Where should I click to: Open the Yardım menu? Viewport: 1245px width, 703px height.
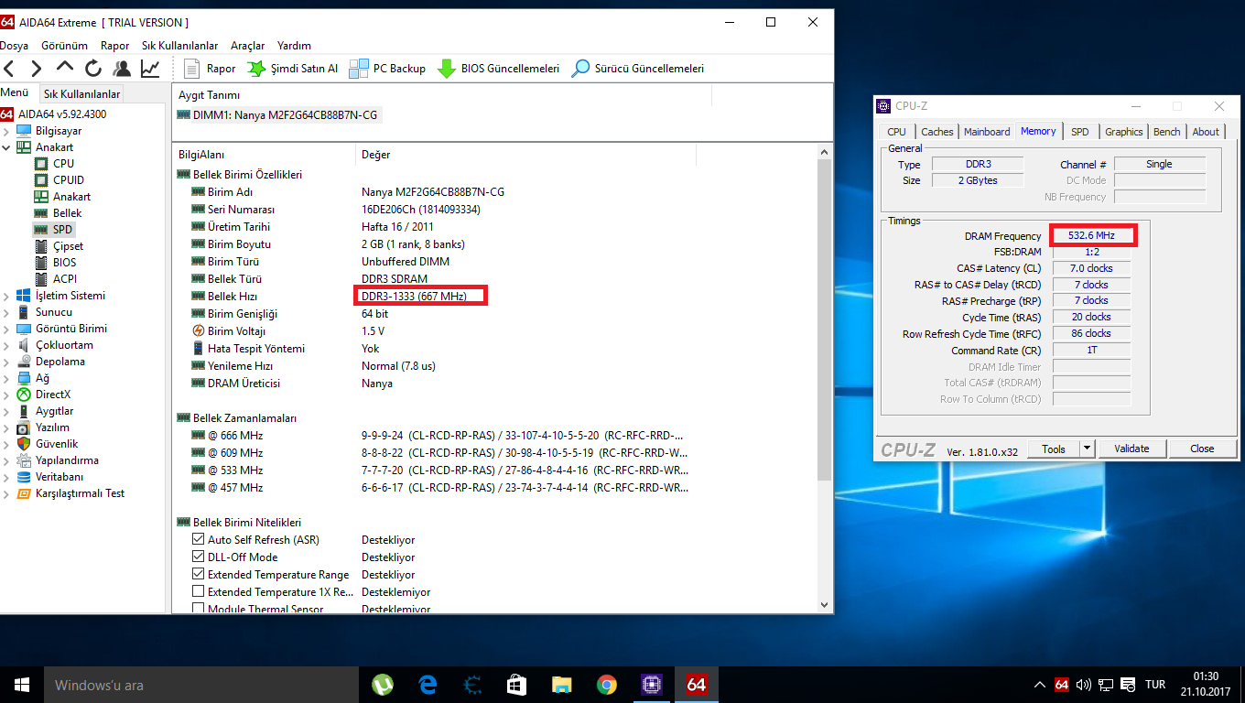[294, 46]
